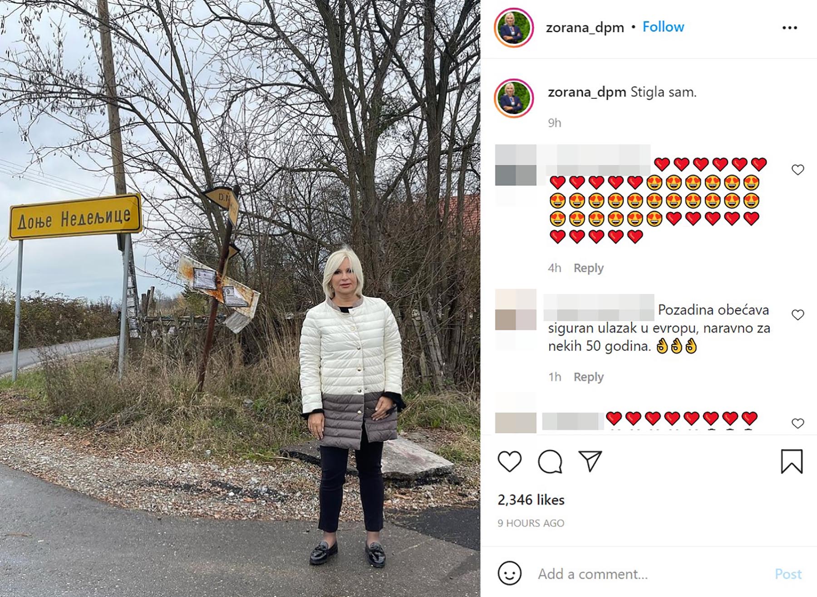Like the third partially visible comment
This screenshot has height=597, width=817.
797,423
